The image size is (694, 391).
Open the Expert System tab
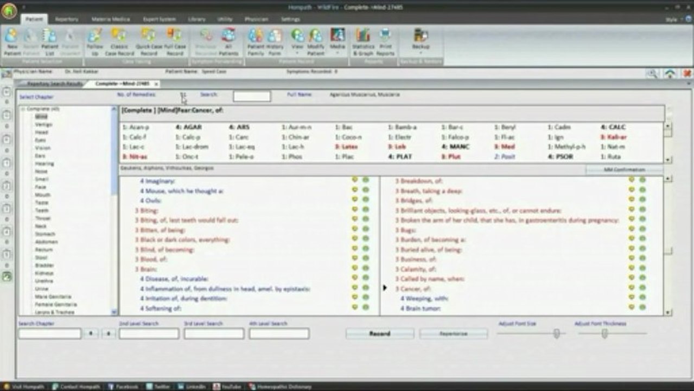coord(159,19)
